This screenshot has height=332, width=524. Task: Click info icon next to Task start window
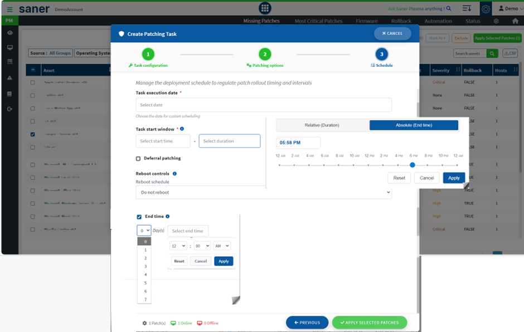[182, 129]
